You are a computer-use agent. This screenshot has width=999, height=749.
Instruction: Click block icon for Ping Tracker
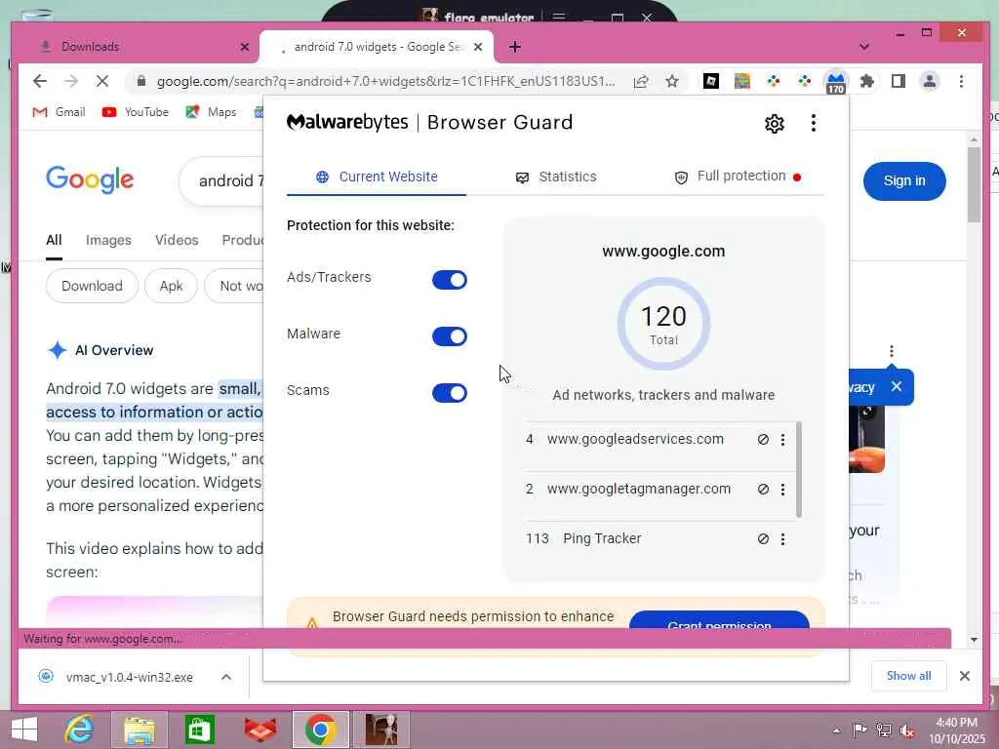point(763,538)
